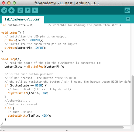Screen dimensions: 134x132
Task: Select the fabAcademy07LEDtest tab
Action: pos(23,19)
